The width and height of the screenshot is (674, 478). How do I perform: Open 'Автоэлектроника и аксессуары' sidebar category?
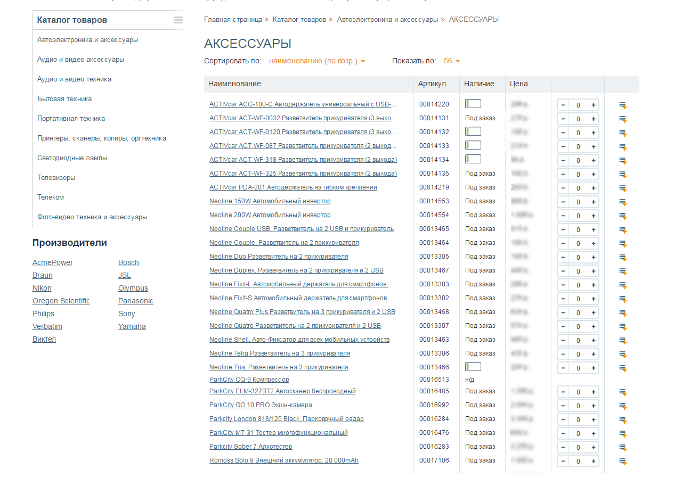(x=88, y=40)
